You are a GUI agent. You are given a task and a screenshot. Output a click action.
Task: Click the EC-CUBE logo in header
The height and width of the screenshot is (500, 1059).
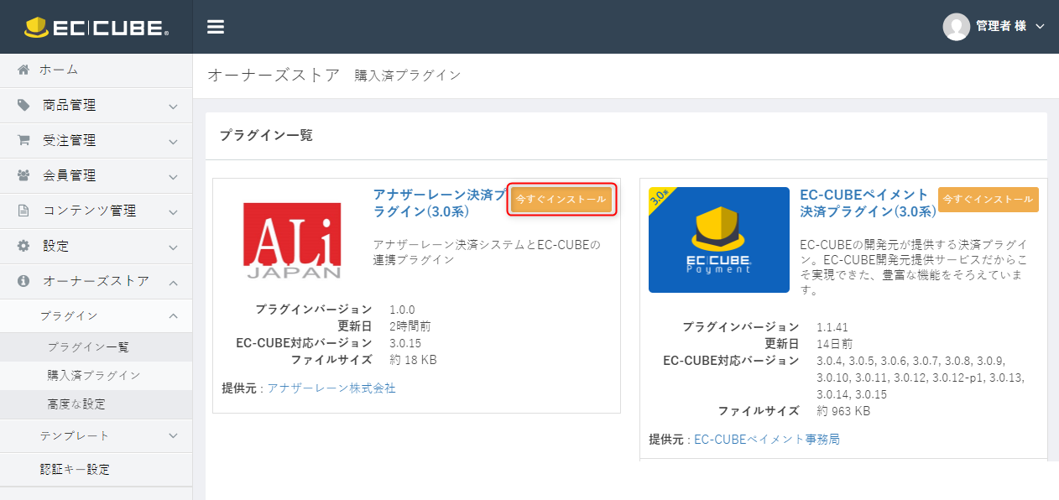96,27
